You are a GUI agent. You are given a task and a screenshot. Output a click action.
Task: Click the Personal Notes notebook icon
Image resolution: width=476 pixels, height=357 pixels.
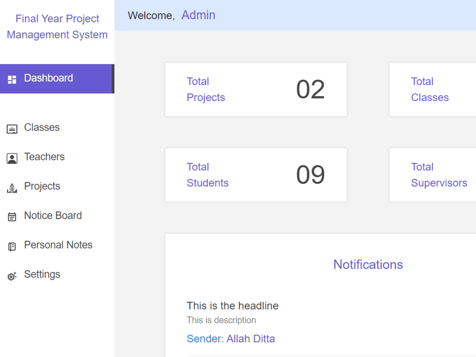point(12,247)
